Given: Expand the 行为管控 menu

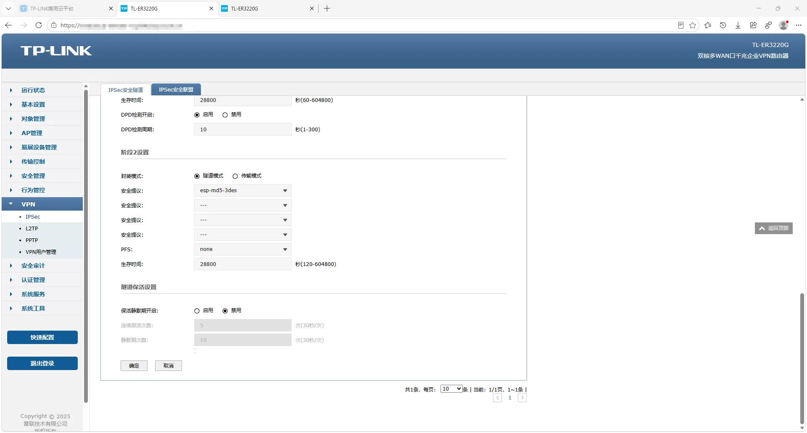Looking at the screenshot, I should coord(42,190).
